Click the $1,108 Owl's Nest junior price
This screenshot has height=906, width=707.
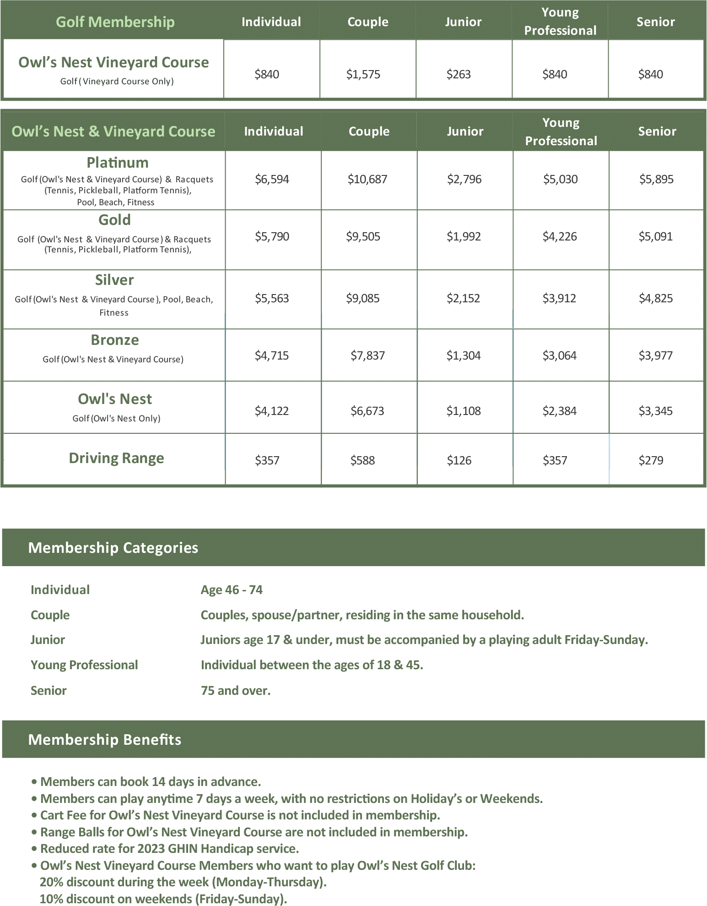tap(464, 411)
